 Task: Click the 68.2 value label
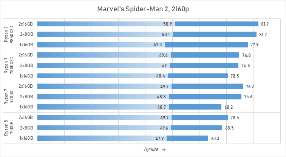[x=229, y=107]
